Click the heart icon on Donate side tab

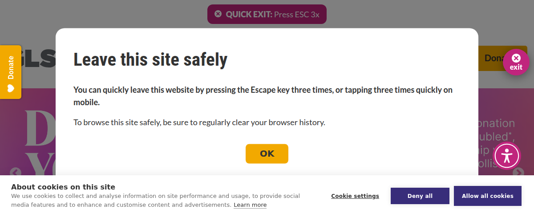(x=11, y=88)
